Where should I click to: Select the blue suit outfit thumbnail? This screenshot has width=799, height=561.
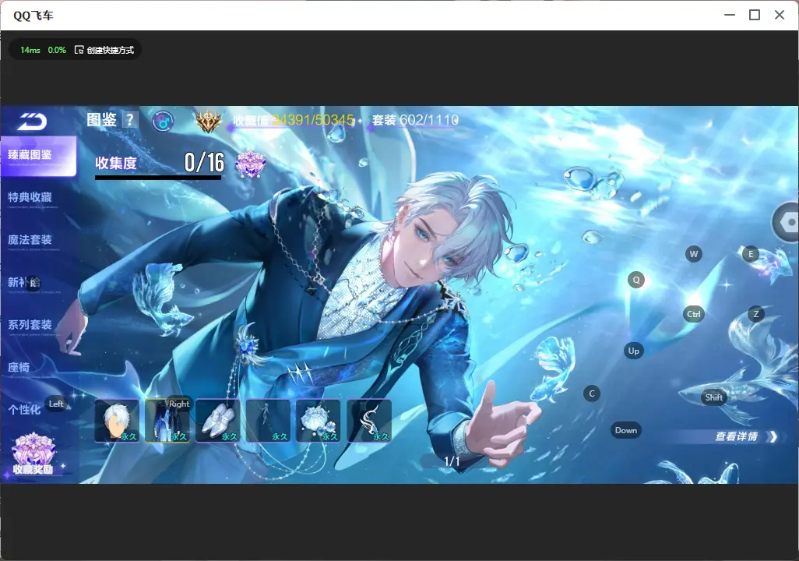pyautogui.click(x=167, y=421)
